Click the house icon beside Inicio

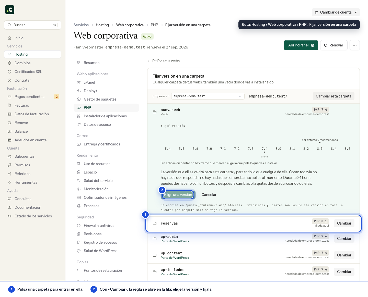(9, 38)
